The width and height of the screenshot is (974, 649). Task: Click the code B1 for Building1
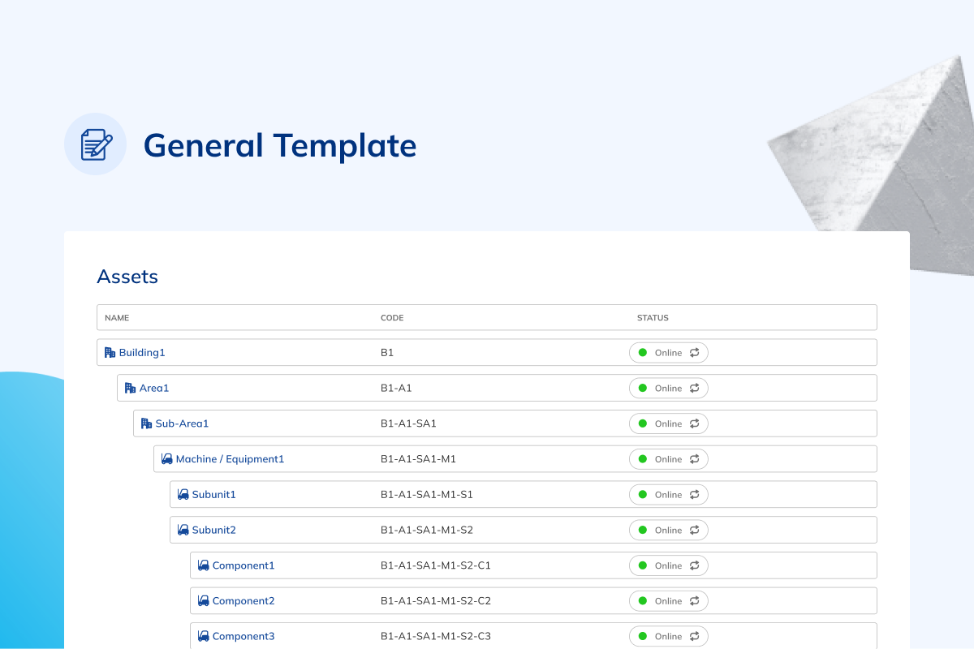[x=387, y=353]
